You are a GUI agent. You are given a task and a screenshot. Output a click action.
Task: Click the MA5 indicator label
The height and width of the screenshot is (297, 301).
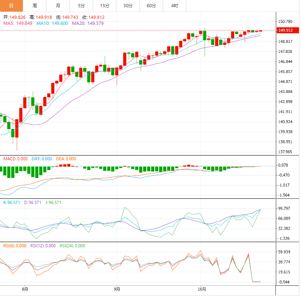tap(18, 23)
